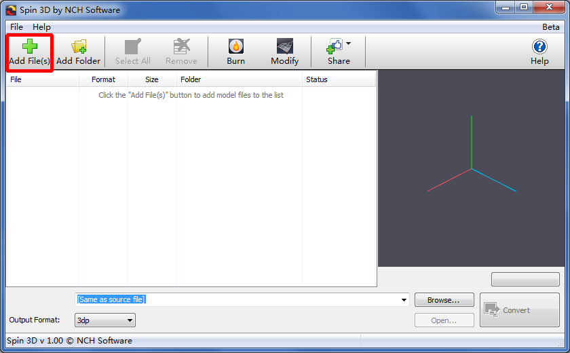Open Help from the toolbar
The width and height of the screenshot is (570, 353).
pos(539,52)
